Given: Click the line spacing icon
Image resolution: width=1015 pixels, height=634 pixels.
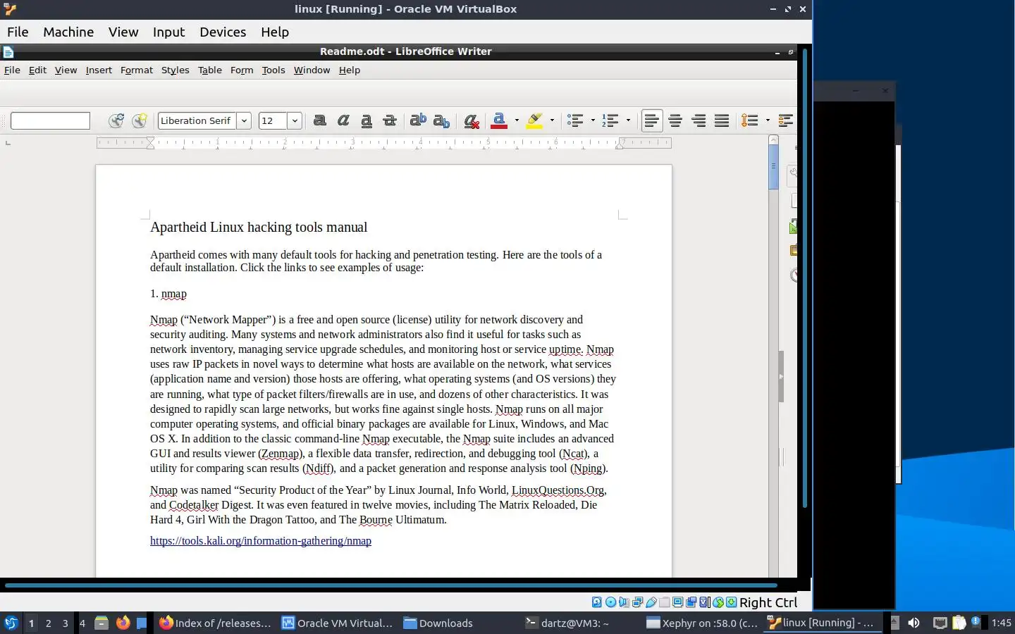Looking at the screenshot, I should tap(750, 120).
